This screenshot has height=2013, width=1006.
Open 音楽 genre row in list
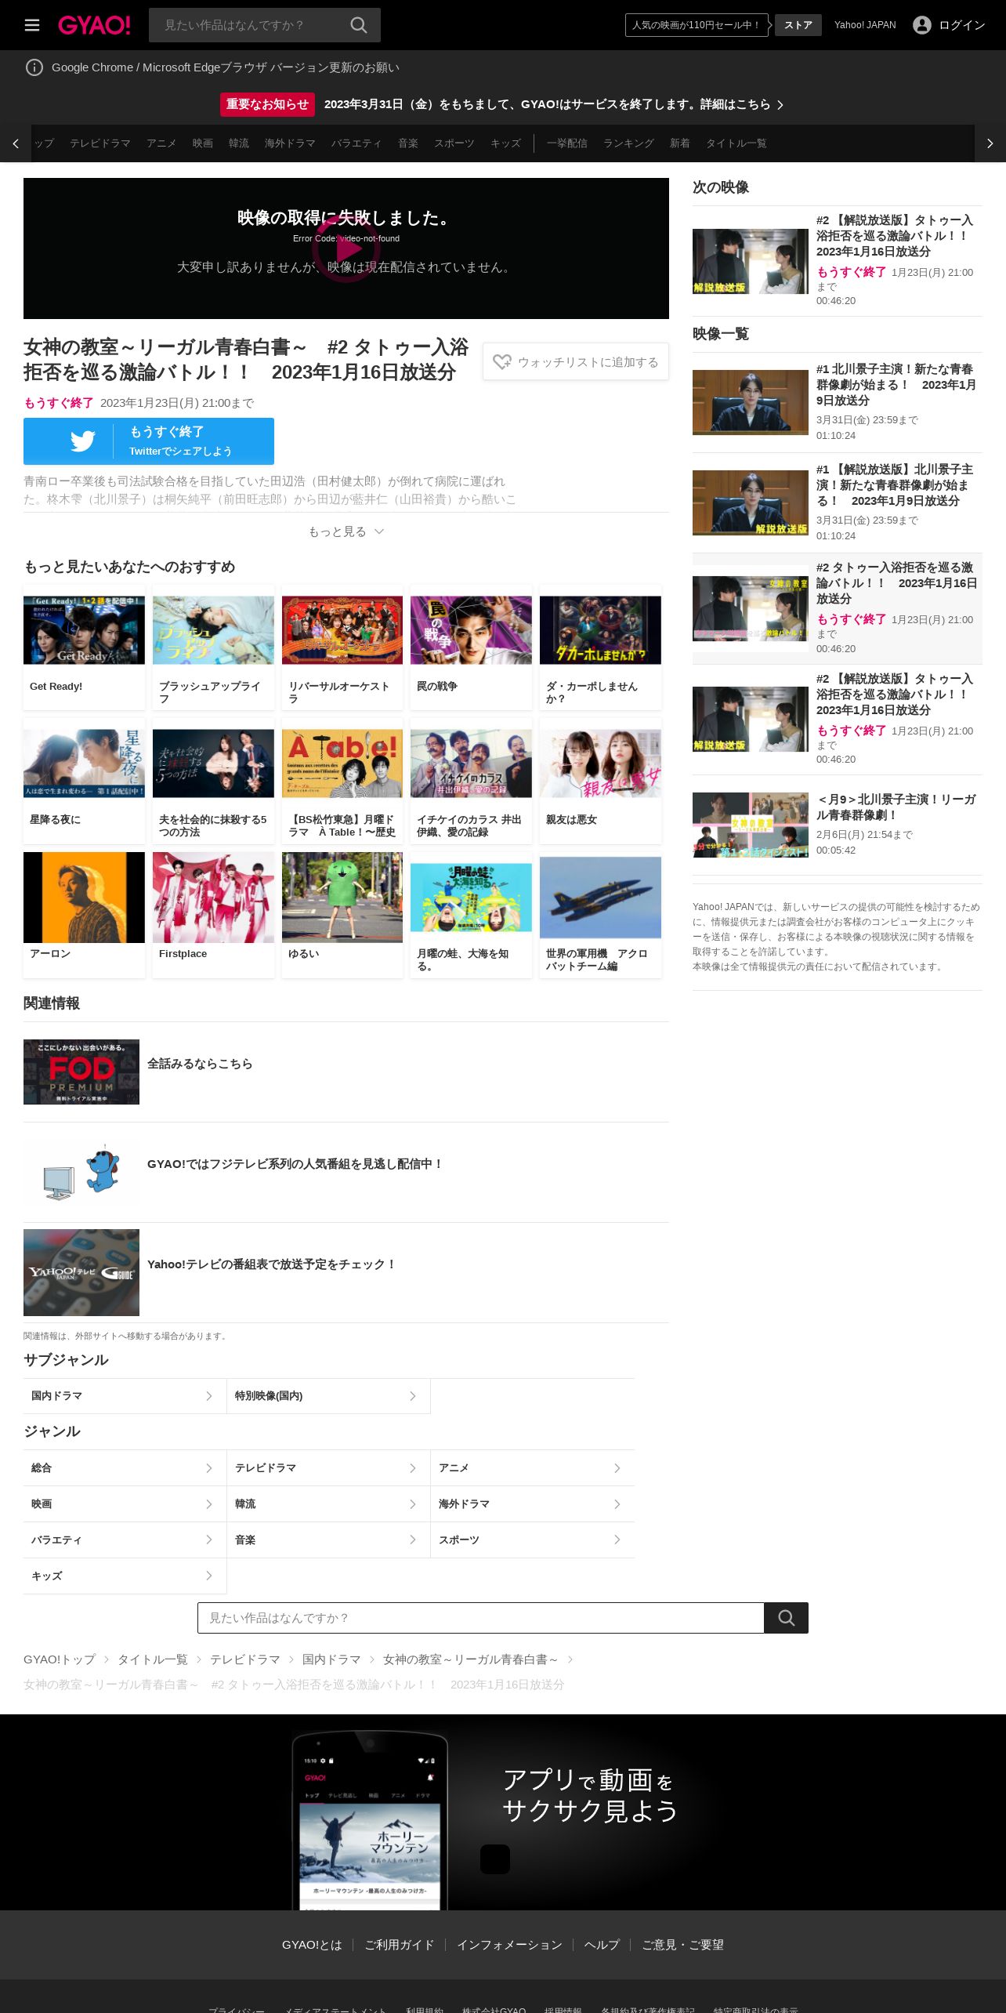pos(328,1540)
